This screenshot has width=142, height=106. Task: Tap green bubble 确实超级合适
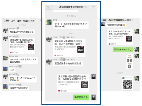point(81,97)
